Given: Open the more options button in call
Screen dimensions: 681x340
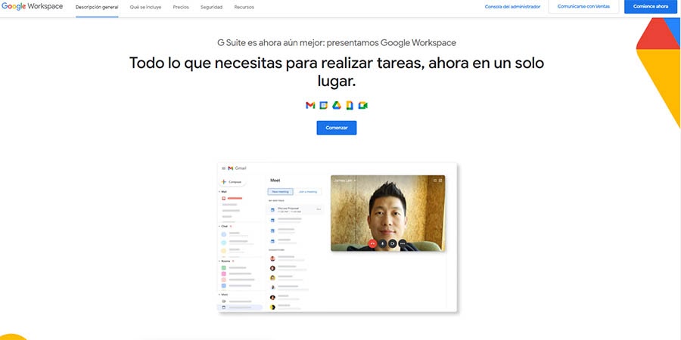Looking at the screenshot, I should [403, 243].
